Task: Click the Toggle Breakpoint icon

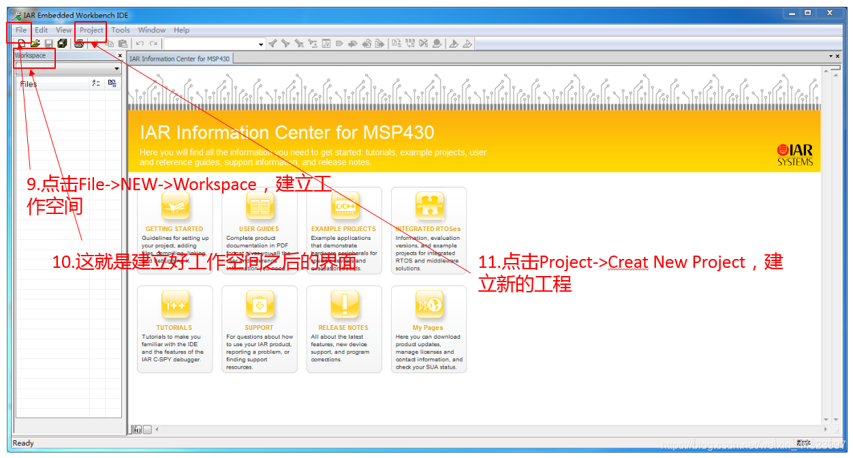Action: pyautogui.click(x=437, y=44)
